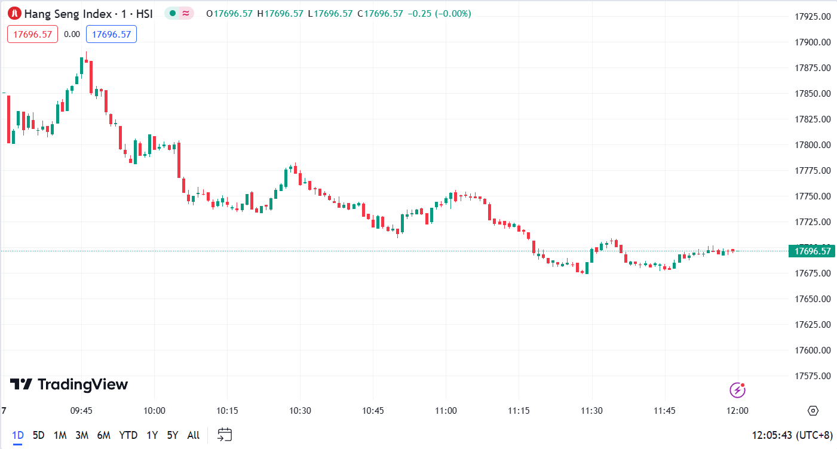The height and width of the screenshot is (449, 837).
Task: Click the red sell price button
Action: 32,34
